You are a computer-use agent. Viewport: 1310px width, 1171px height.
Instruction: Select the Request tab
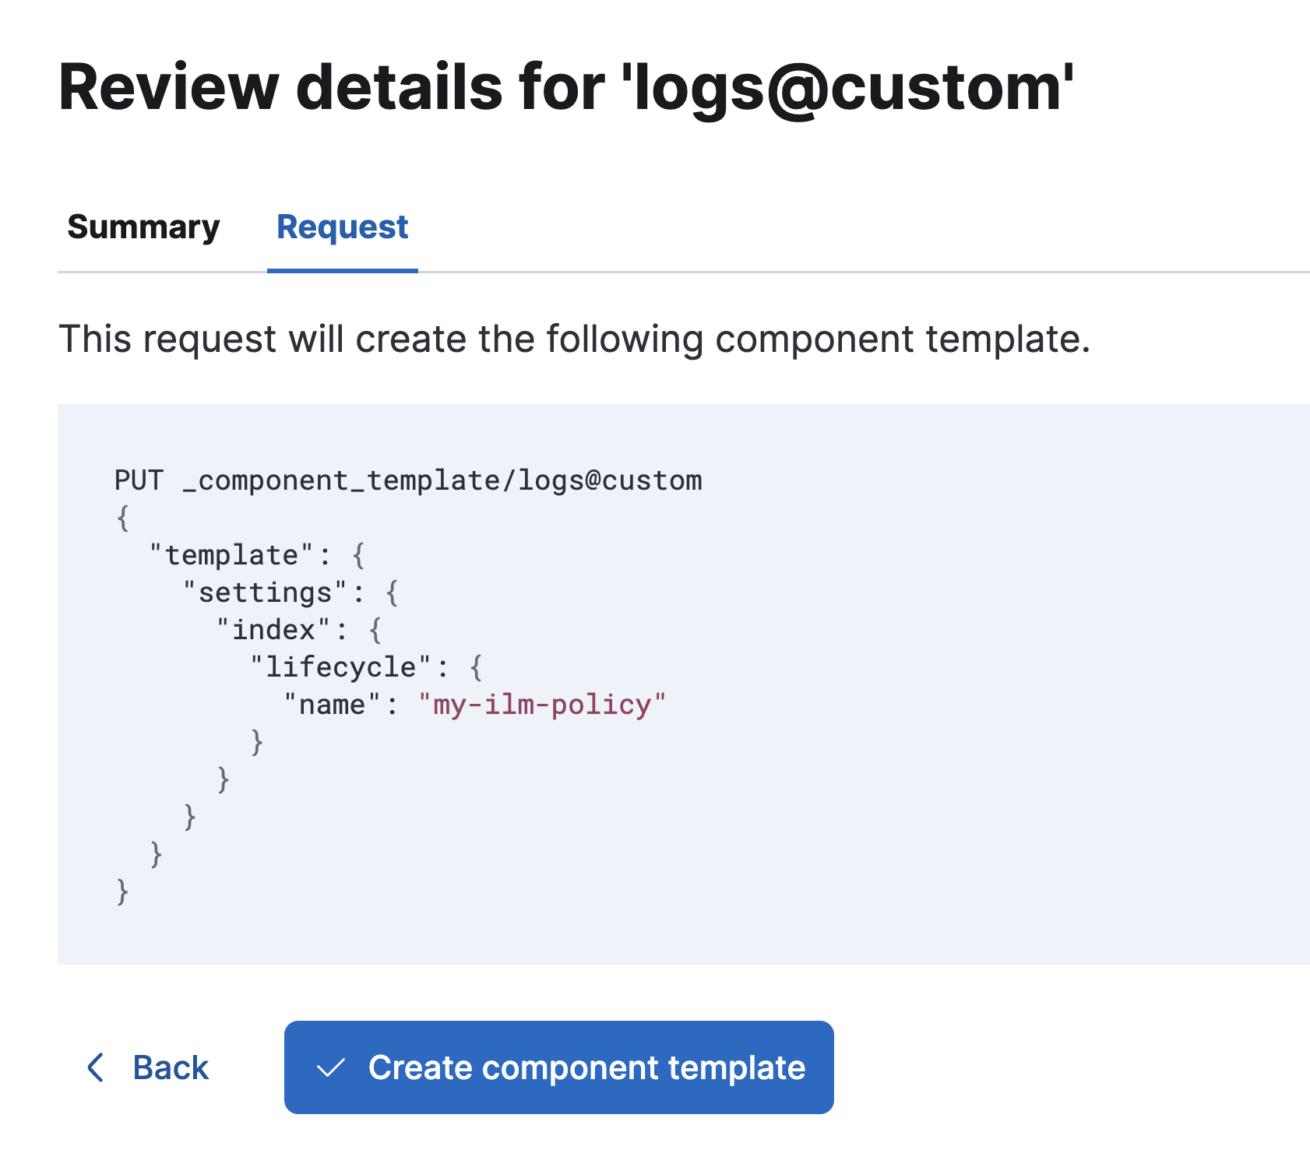pos(342,227)
